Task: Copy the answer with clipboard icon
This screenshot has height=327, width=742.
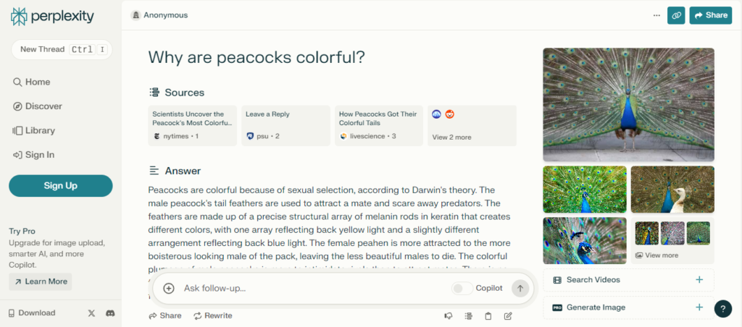Action: pos(488,315)
